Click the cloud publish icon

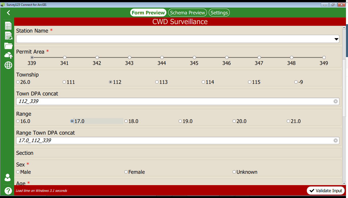coord(8,55)
